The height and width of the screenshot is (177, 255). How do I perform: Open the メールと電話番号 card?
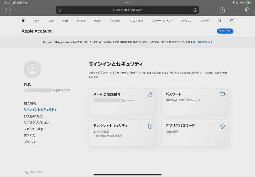click(123, 101)
